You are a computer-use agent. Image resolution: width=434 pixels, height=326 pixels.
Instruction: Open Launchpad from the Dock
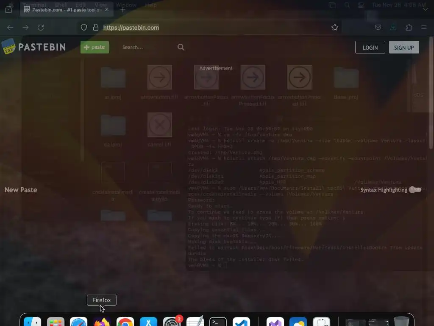(x=56, y=322)
